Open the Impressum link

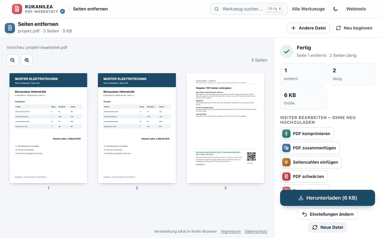231,231
